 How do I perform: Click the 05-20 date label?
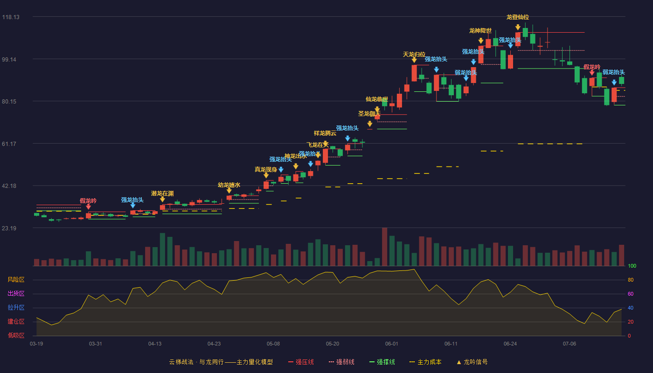(x=333, y=344)
